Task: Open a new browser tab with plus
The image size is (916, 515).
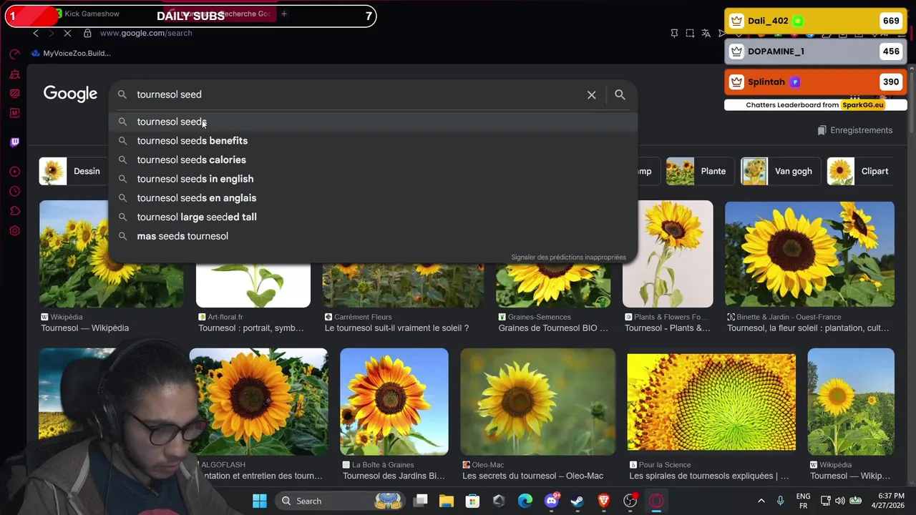Action: (284, 14)
